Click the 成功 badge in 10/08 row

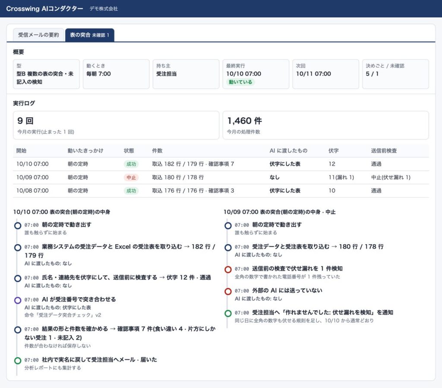131,191
